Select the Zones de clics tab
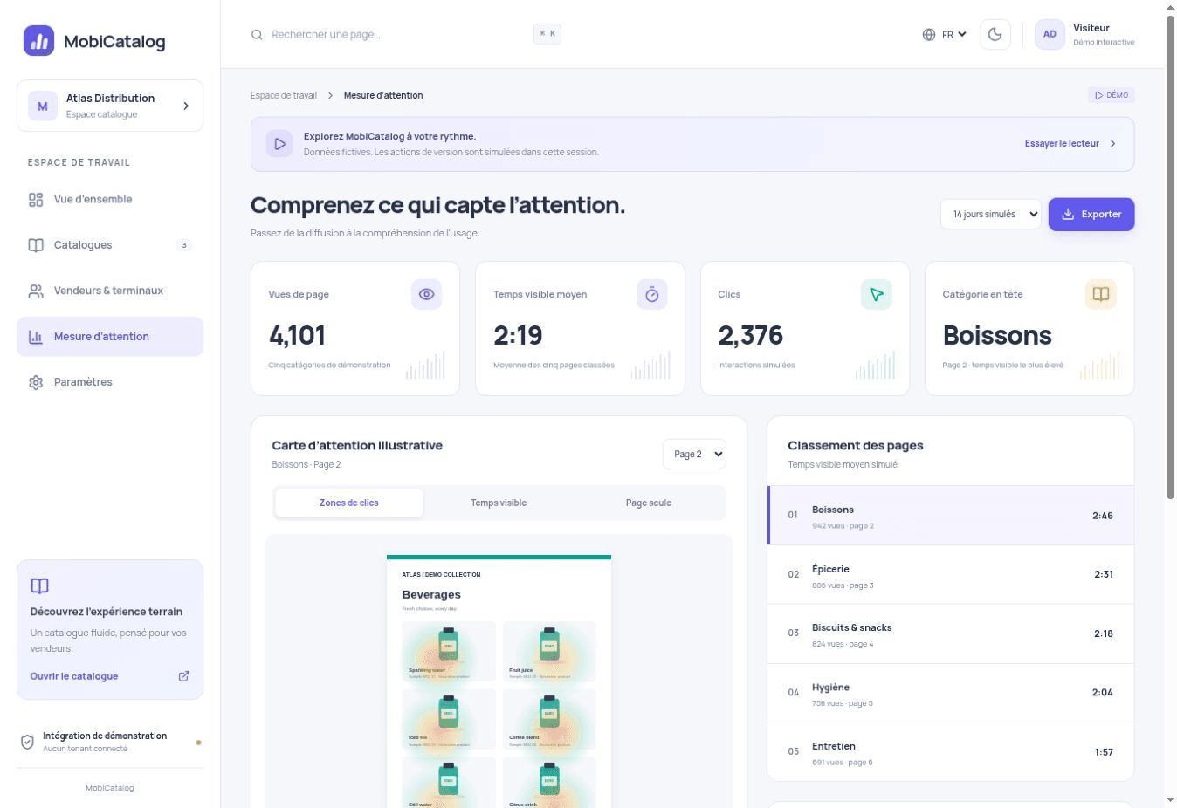 tap(349, 503)
